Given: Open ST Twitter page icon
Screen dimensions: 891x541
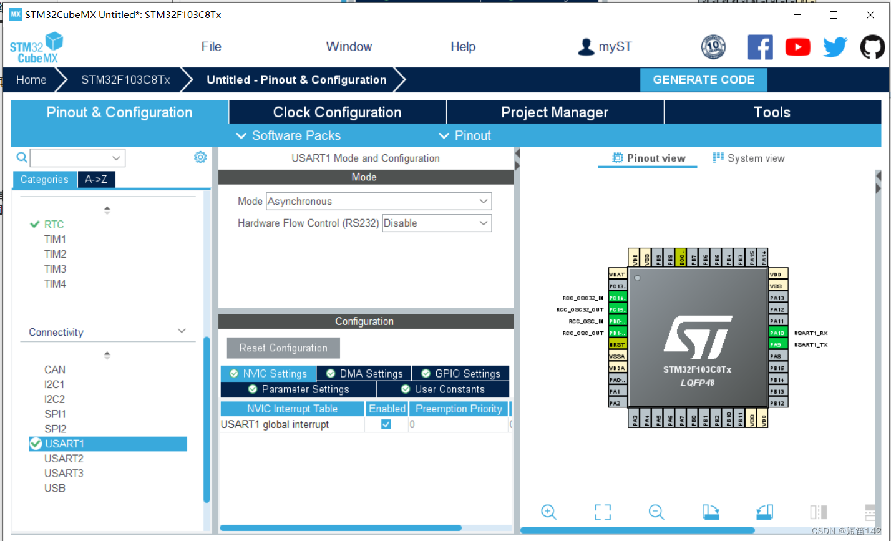Looking at the screenshot, I should (835, 47).
